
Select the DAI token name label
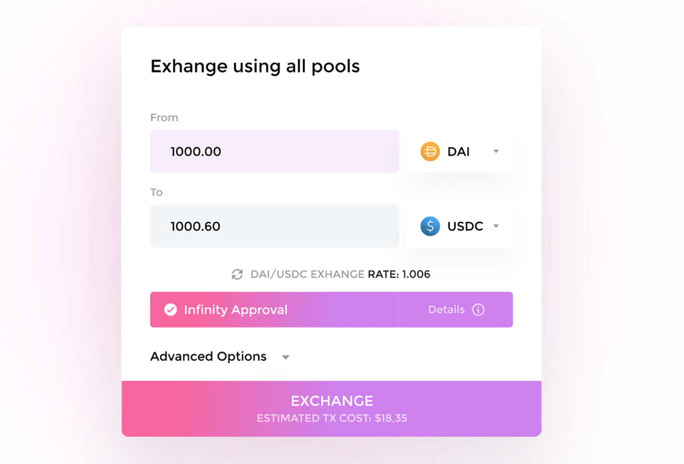458,152
